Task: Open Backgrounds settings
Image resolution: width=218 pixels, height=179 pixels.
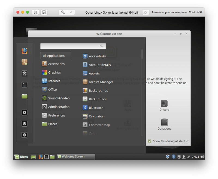Action: tap(95, 91)
